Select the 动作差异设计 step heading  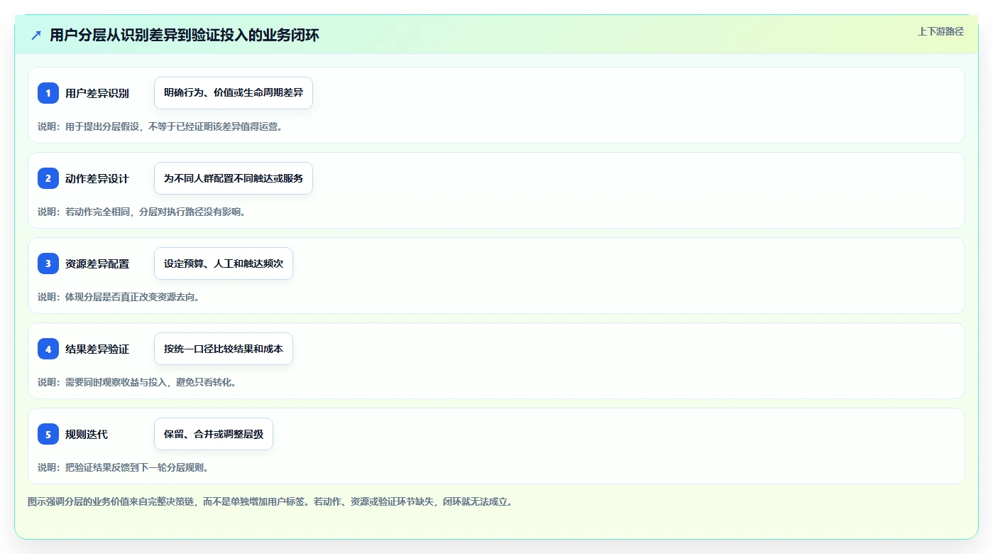coord(97,178)
